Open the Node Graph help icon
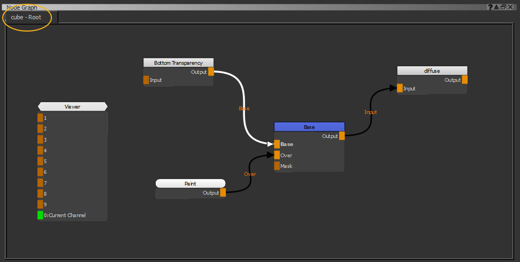 click(x=490, y=7)
